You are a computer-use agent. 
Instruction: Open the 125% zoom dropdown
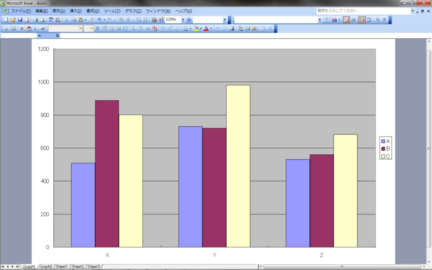(x=183, y=19)
